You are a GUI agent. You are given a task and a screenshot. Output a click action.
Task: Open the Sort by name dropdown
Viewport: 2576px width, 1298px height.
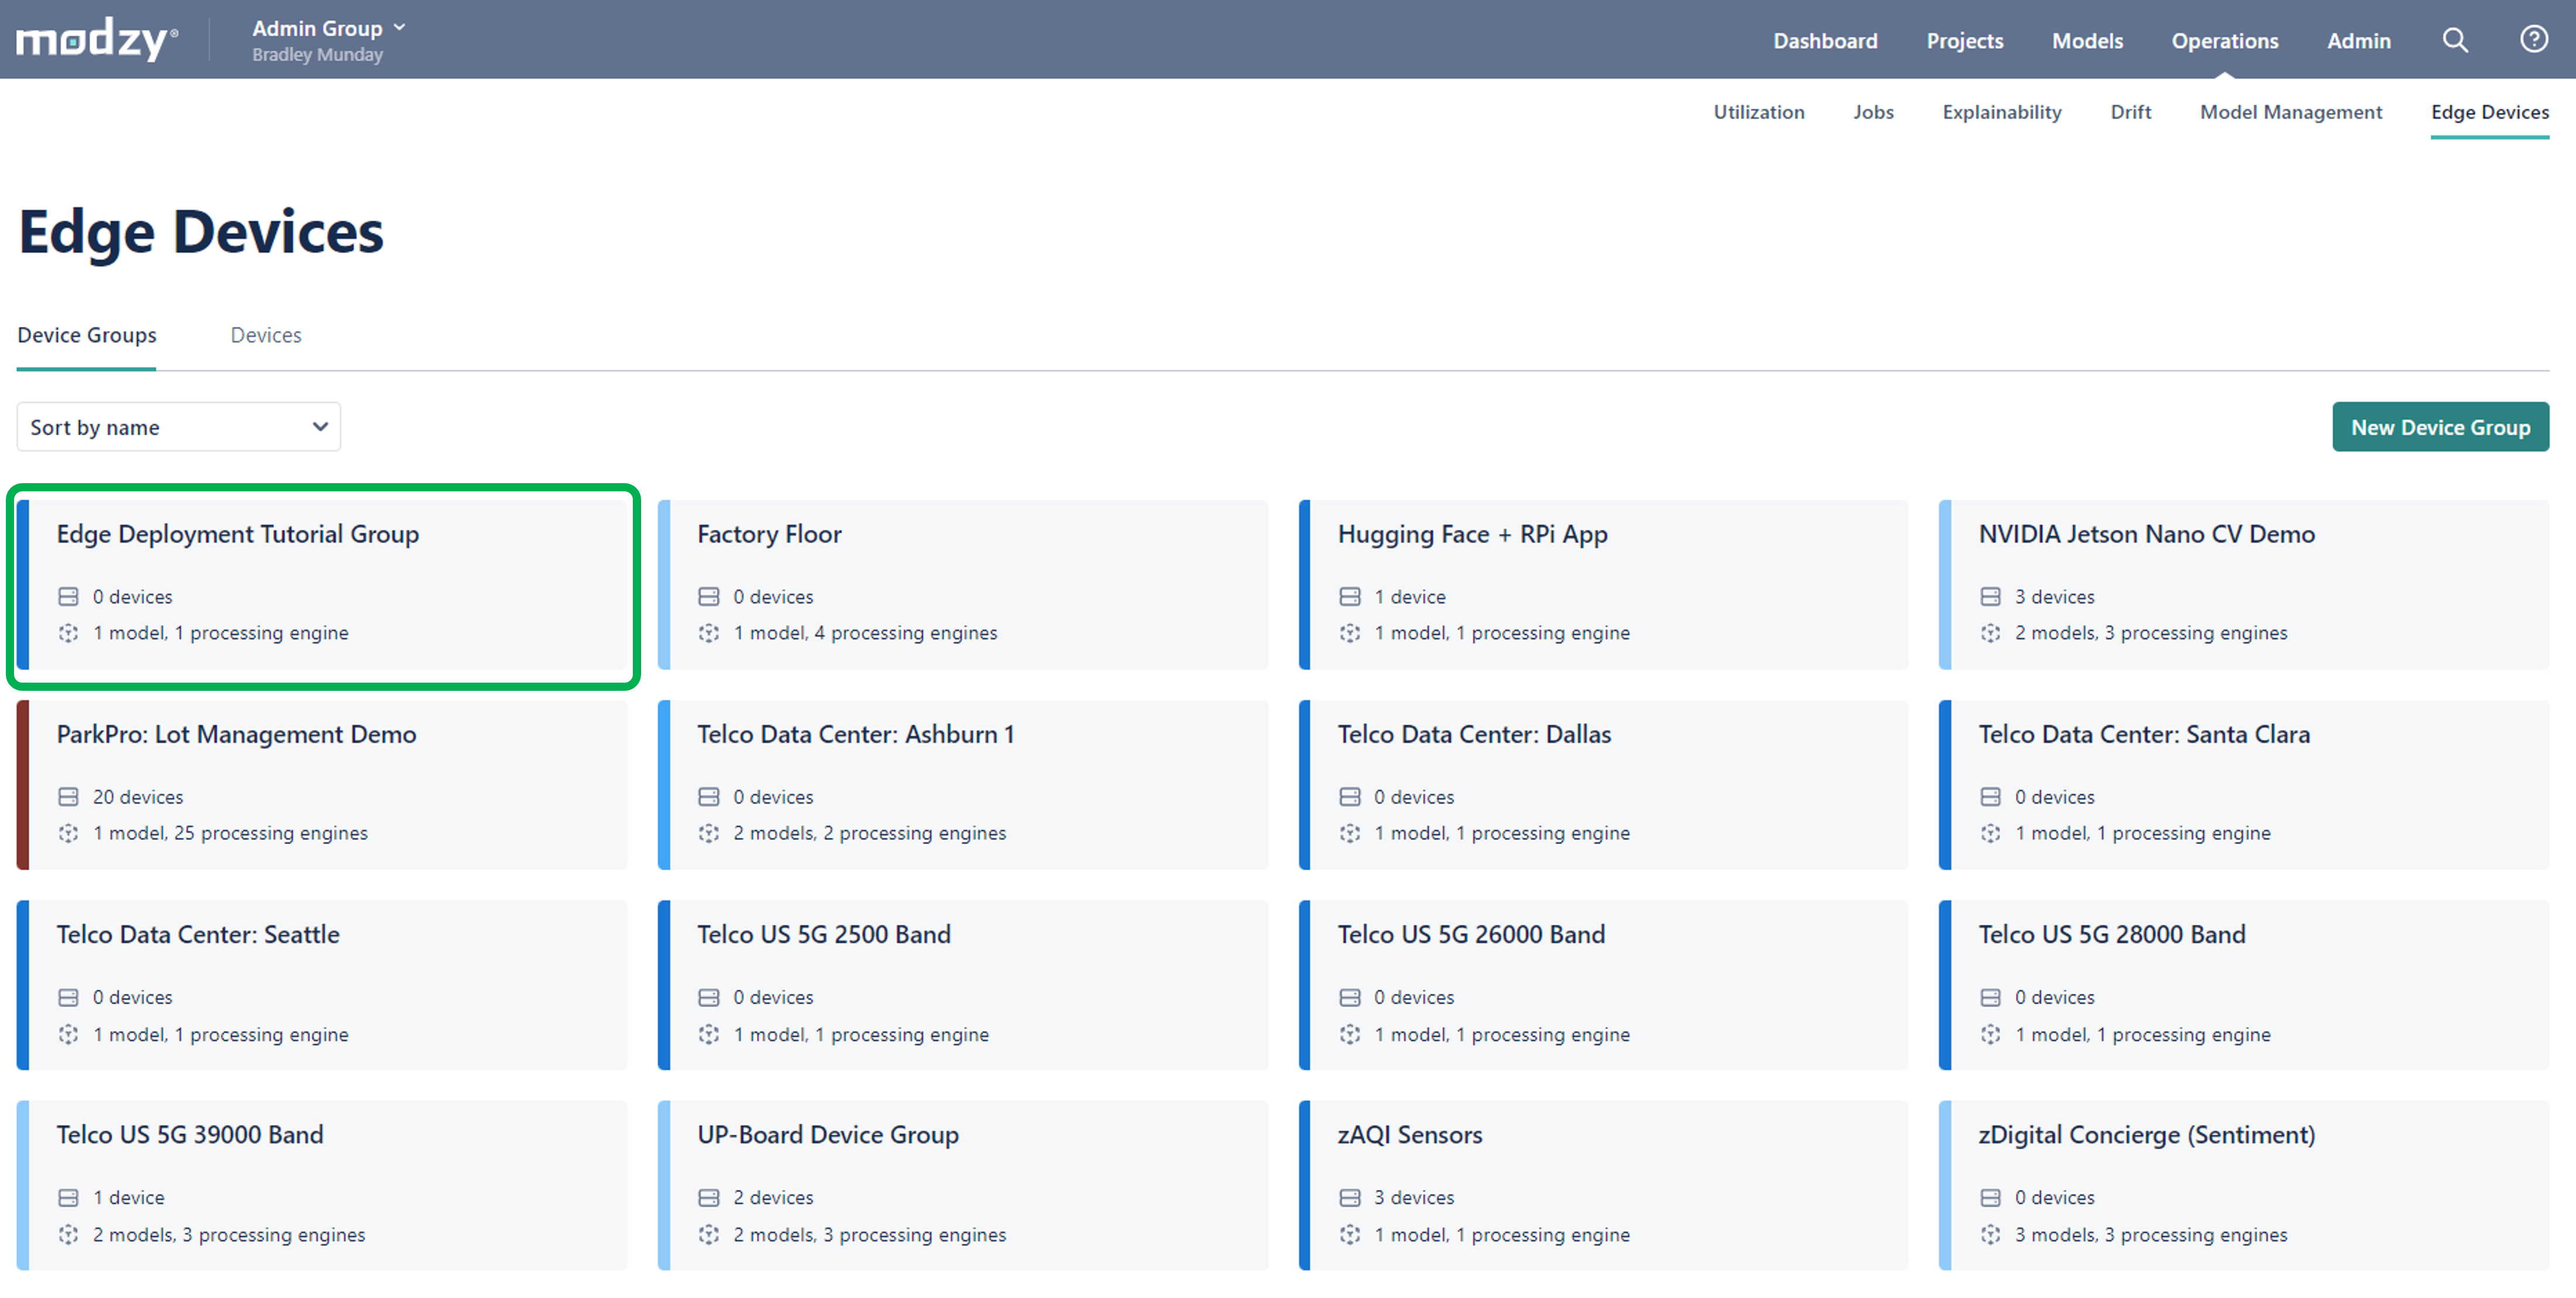point(178,426)
